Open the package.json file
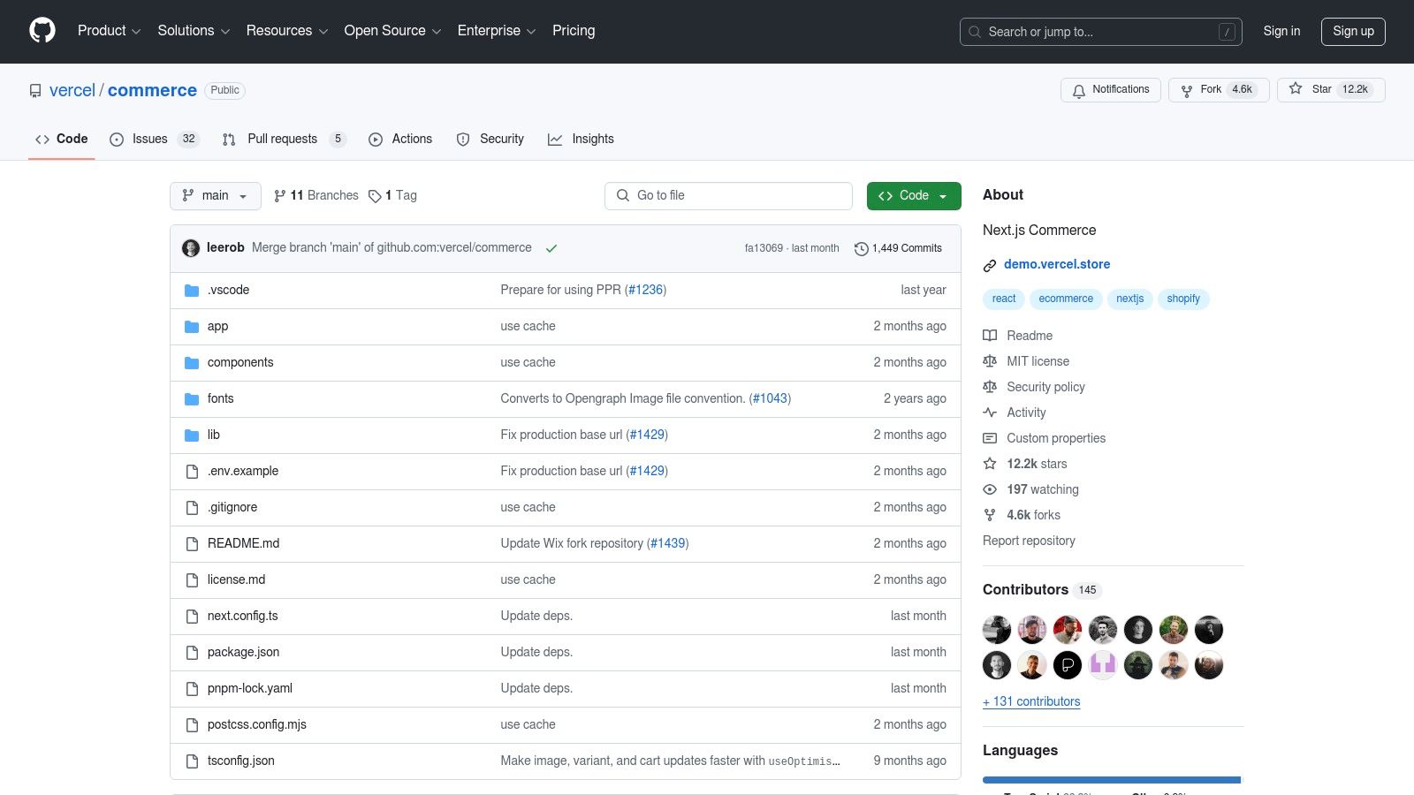The width and height of the screenshot is (1414, 795). 243,652
